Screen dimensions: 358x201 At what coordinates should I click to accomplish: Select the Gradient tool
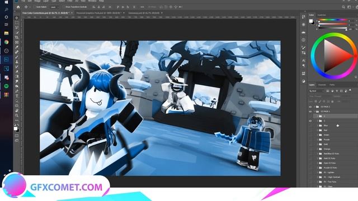coord(17,76)
